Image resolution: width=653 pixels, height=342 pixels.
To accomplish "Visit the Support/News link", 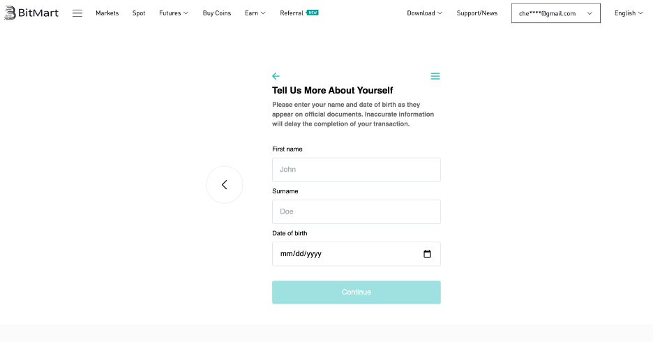I will [x=476, y=13].
